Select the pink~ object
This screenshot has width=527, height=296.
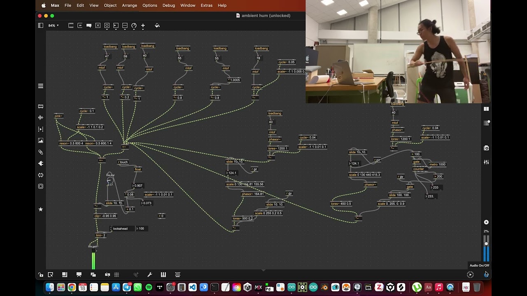tap(58, 116)
